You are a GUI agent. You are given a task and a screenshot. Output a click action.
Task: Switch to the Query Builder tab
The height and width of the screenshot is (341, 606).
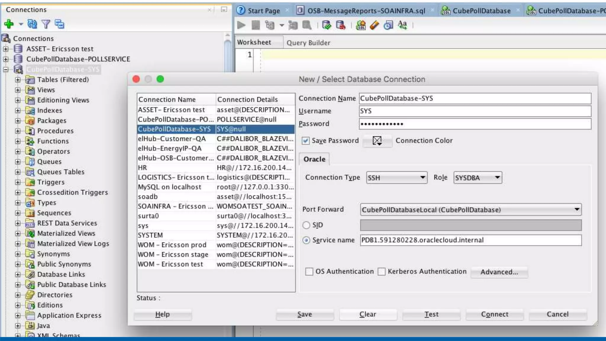pyautogui.click(x=308, y=43)
